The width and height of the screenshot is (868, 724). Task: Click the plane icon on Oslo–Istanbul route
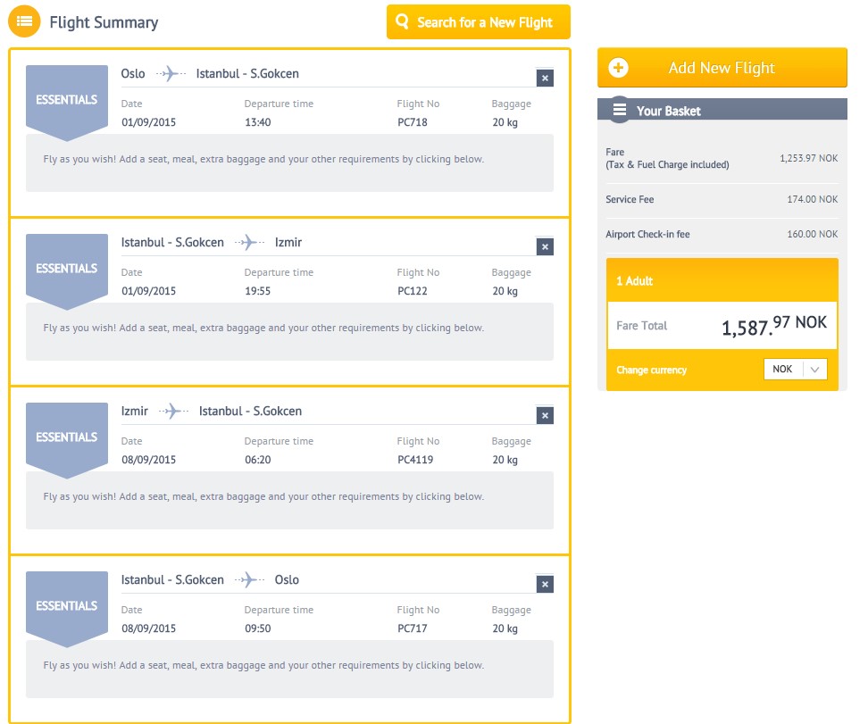pos(170,74)
